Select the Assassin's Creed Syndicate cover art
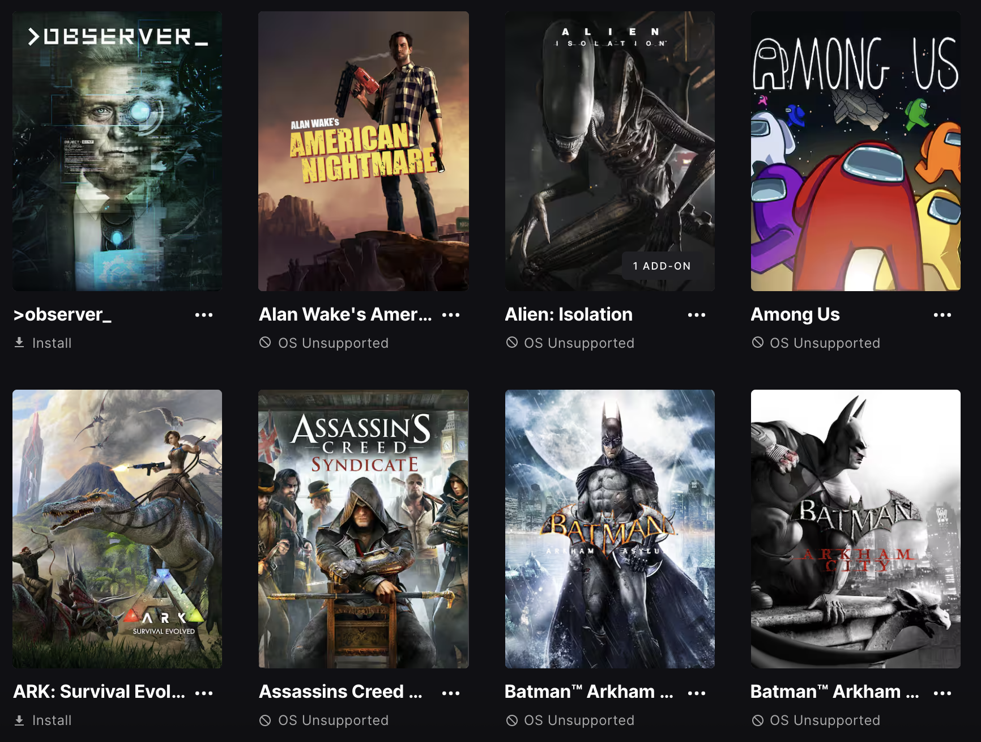The image size is (981, 742). [x=364, y=529]
